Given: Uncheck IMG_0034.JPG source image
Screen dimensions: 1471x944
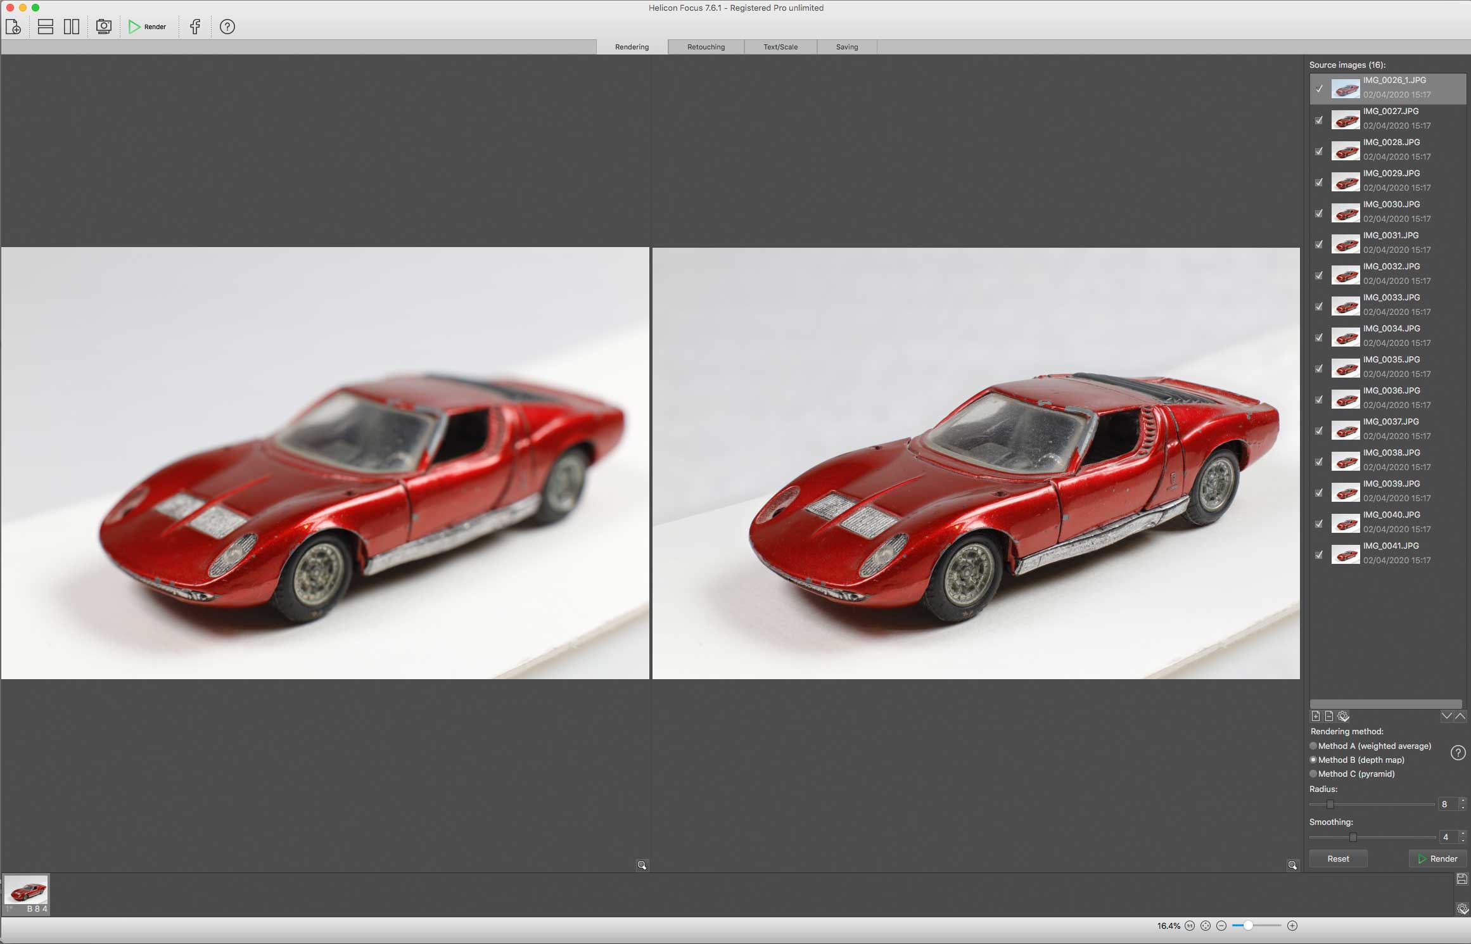Looking at the screenshot, I should tap(1319, 337).
